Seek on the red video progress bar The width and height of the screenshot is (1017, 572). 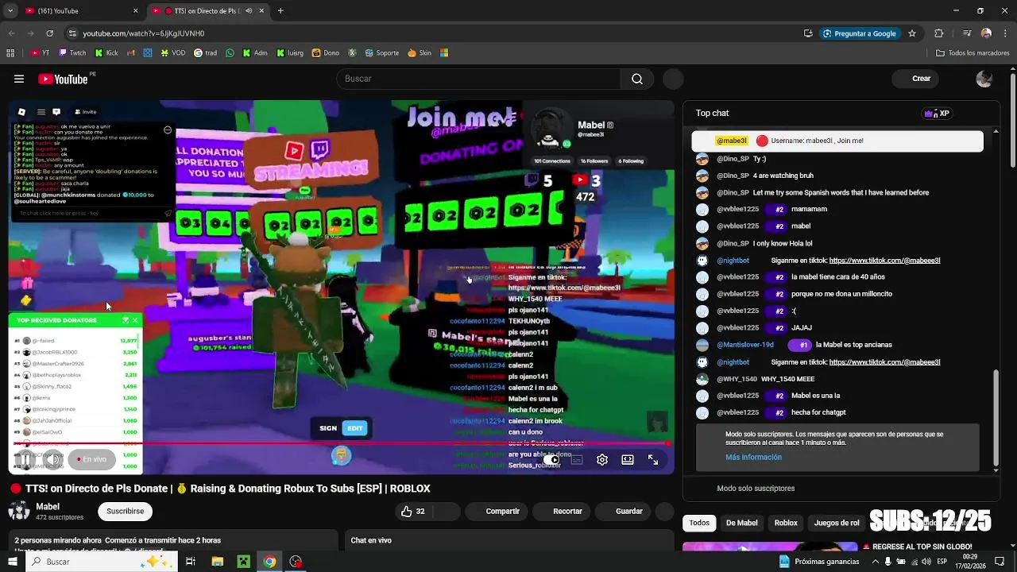click(342, 443)
